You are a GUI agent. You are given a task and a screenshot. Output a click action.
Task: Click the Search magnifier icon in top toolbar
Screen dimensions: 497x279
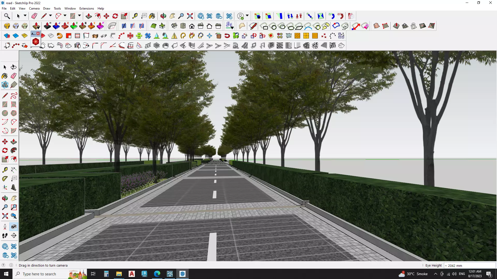coord(7,16)
